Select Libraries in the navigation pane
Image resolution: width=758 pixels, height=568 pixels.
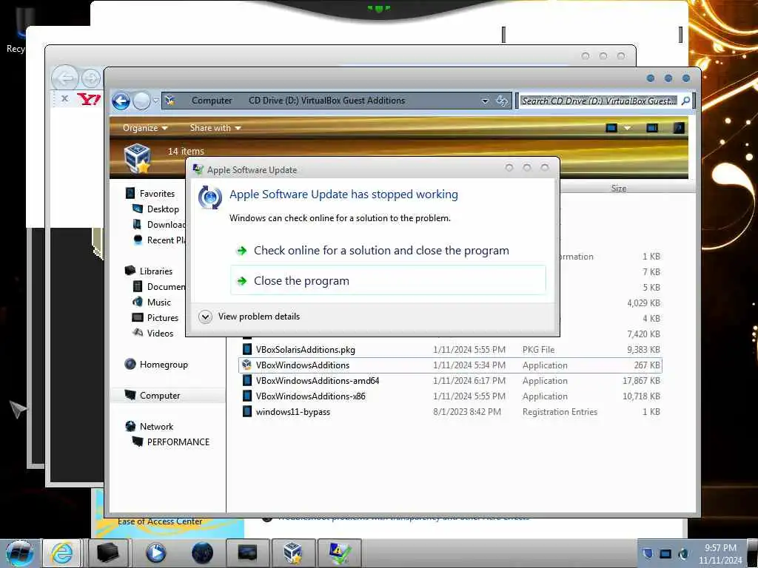coord(155,271)
